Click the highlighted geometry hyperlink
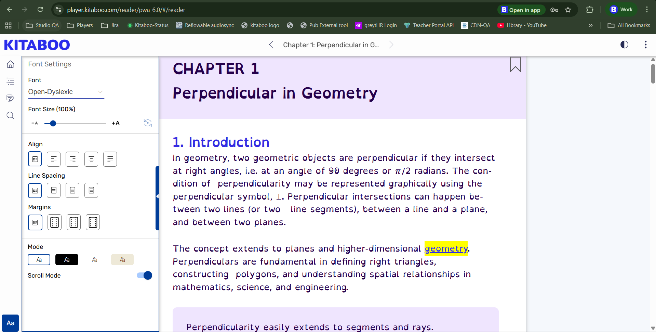Image resolution: width=656 pixels, height=332 pixels. click(446, 248)
